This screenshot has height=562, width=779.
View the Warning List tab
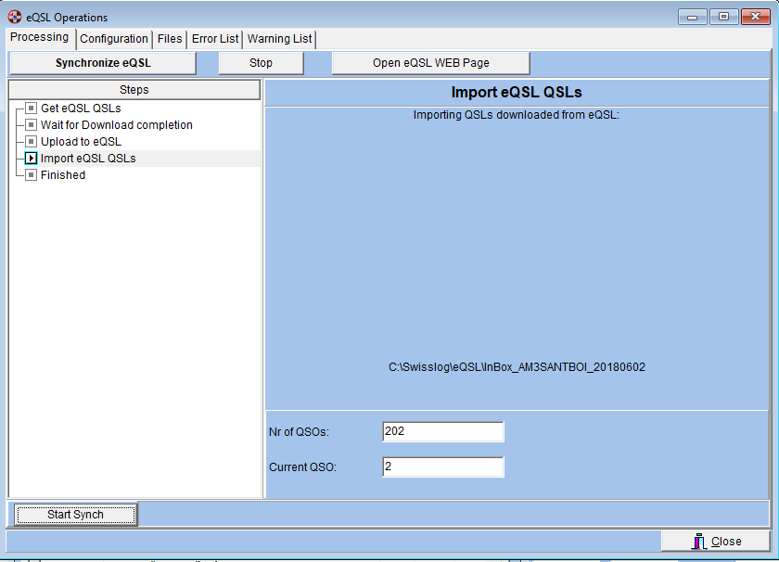tap(279, 39)
